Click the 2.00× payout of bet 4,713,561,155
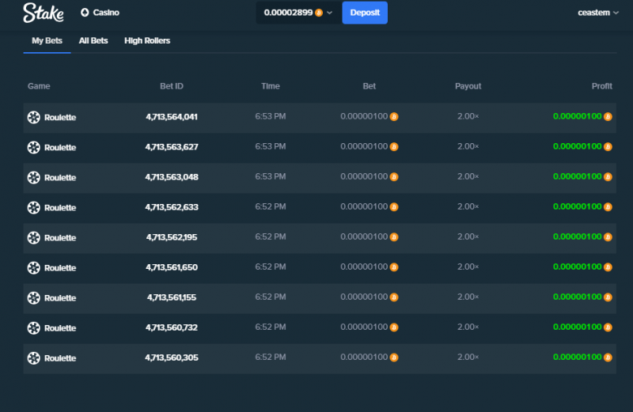Image resolution: width=633 pixels, height=412 pixels. (x=468, y=297)
